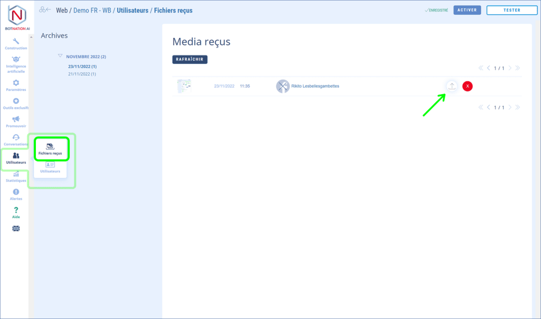Open the Aide question mark

point(16,212)
